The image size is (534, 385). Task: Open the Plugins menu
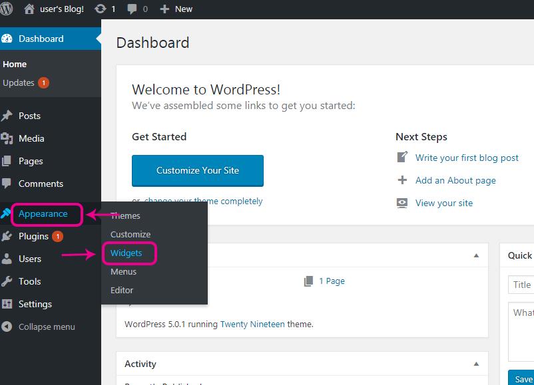[33, 236]
